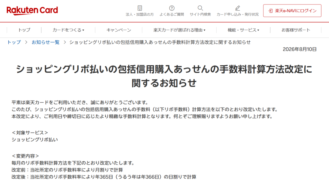The image size is (329, 186).
Task: Click 楽天e-NAVIにログイン button
Action: (x=292, y=11)
